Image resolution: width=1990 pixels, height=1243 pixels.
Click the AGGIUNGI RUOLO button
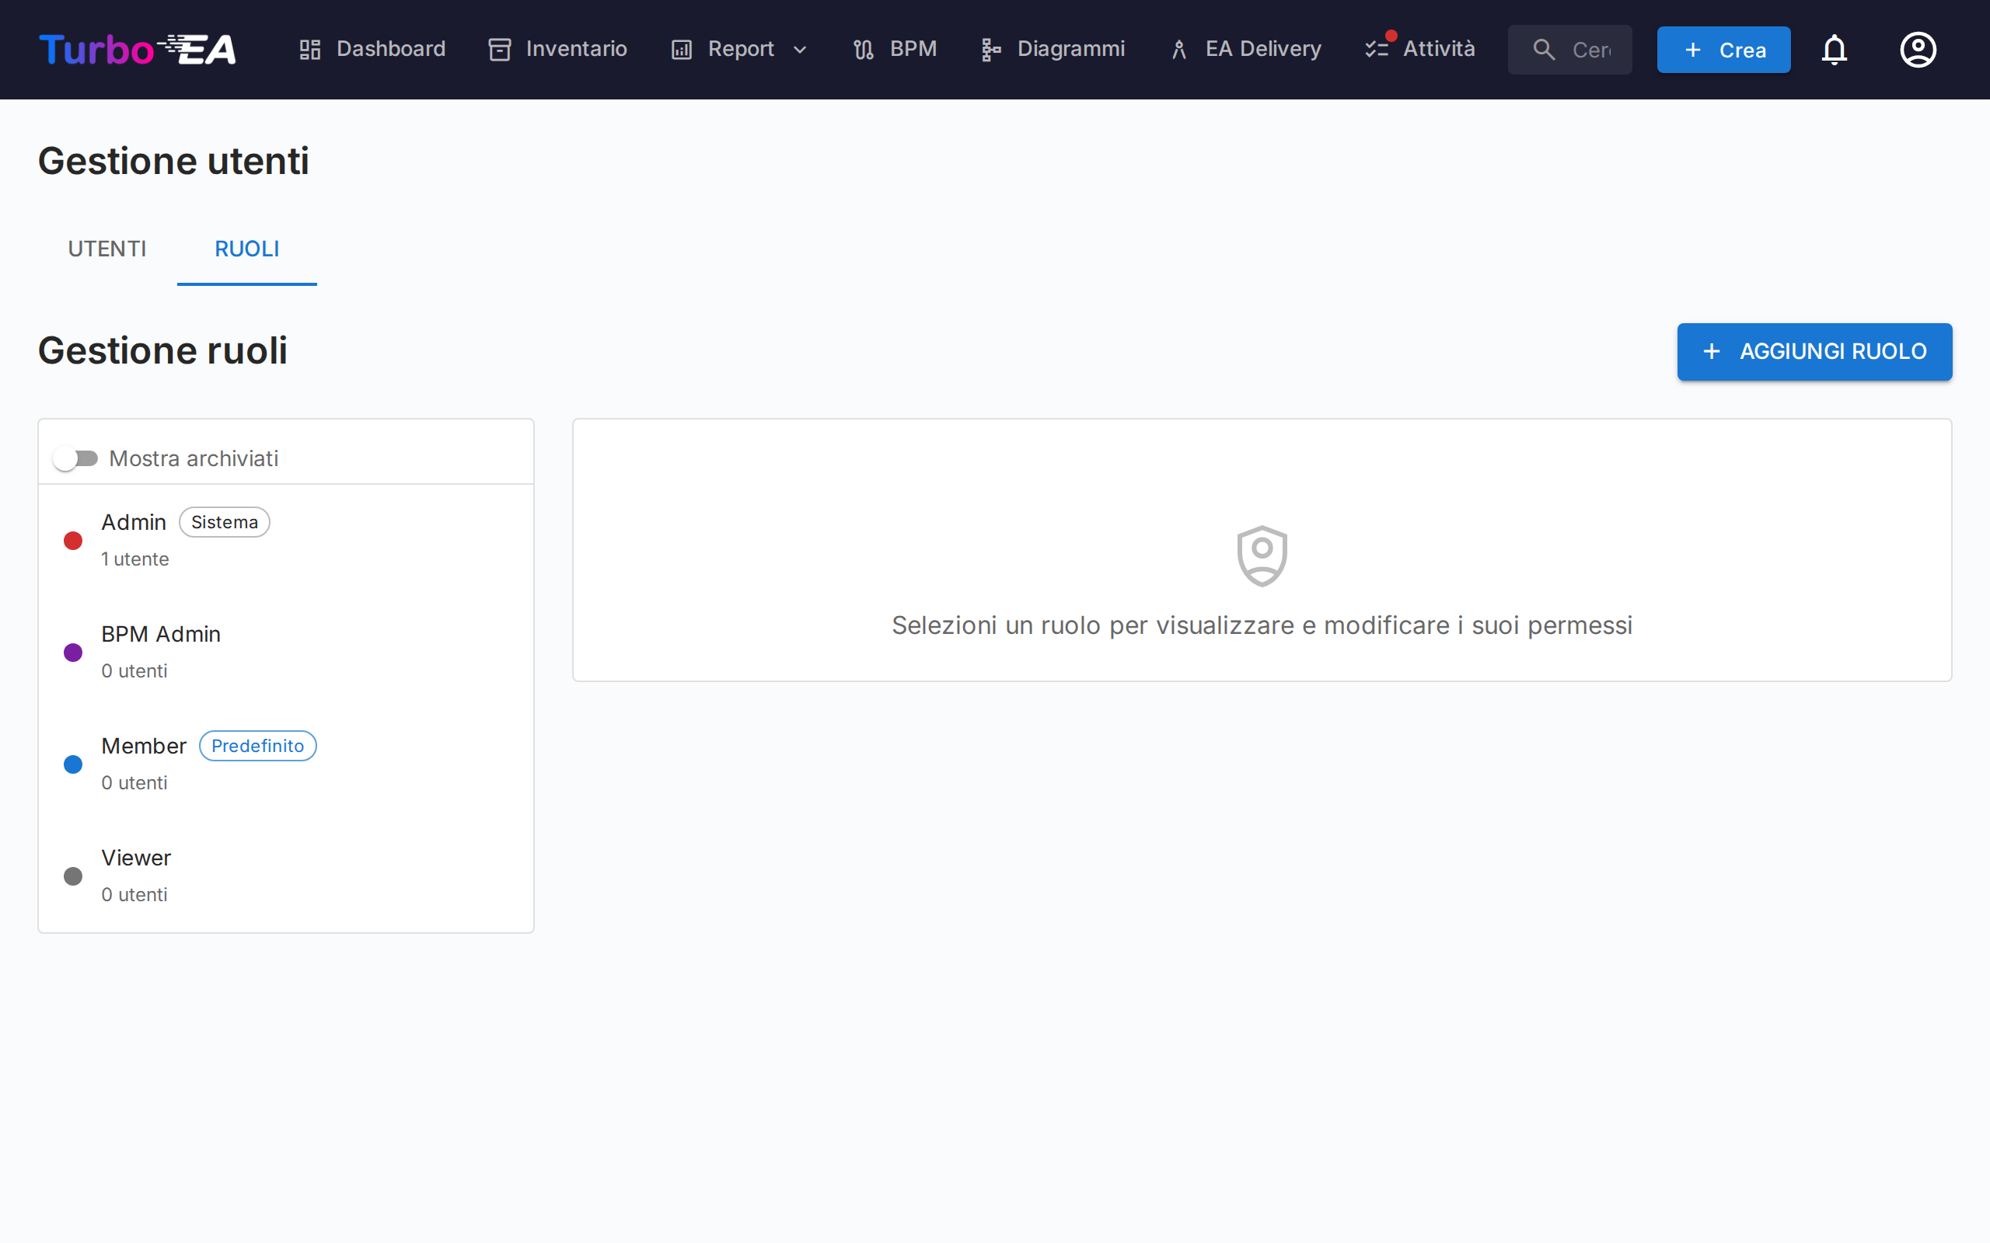1814,351
